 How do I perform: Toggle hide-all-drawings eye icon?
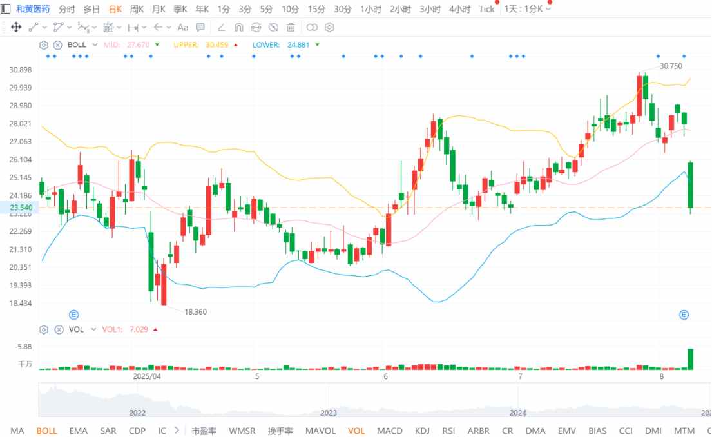(x=273, y=27)
